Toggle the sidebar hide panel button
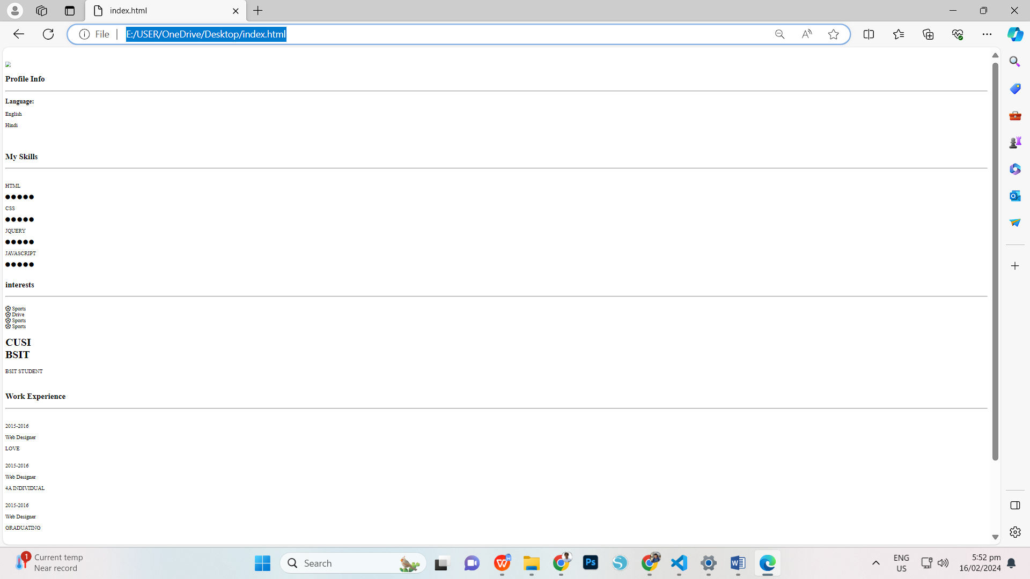 1015,506
